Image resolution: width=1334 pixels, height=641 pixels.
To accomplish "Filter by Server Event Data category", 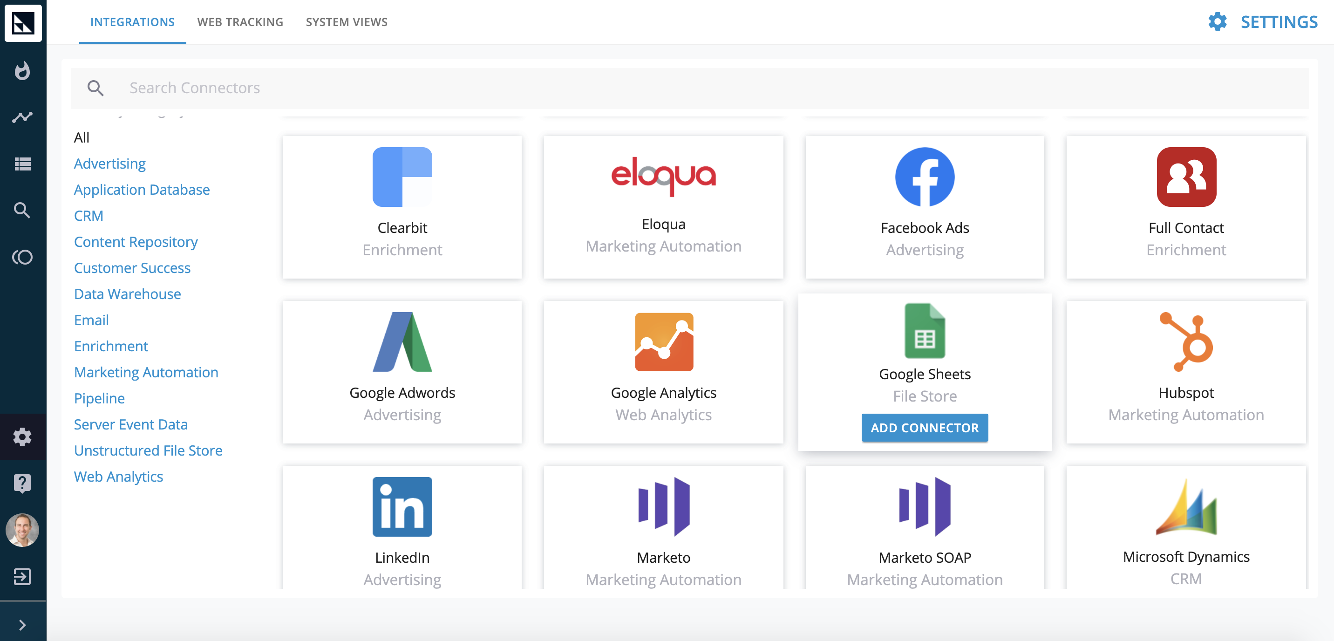I will (x=130, y=424).
